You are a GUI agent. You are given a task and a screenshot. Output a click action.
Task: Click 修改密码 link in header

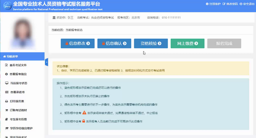[230, 4]
